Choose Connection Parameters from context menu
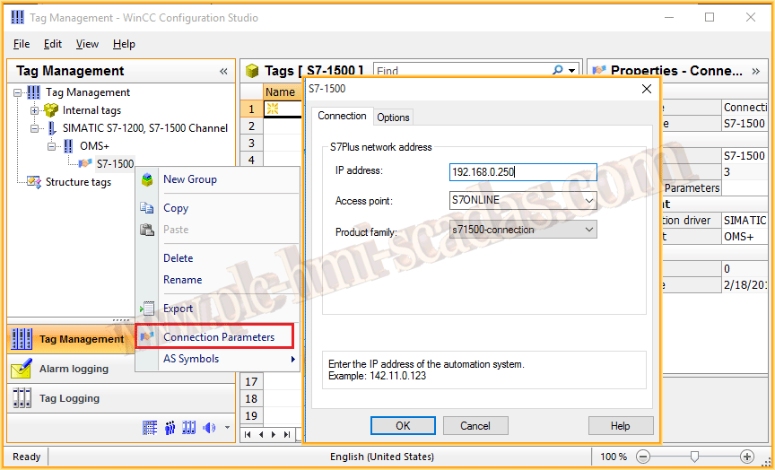Screen dimensions: 775x470 pos(218,337)
